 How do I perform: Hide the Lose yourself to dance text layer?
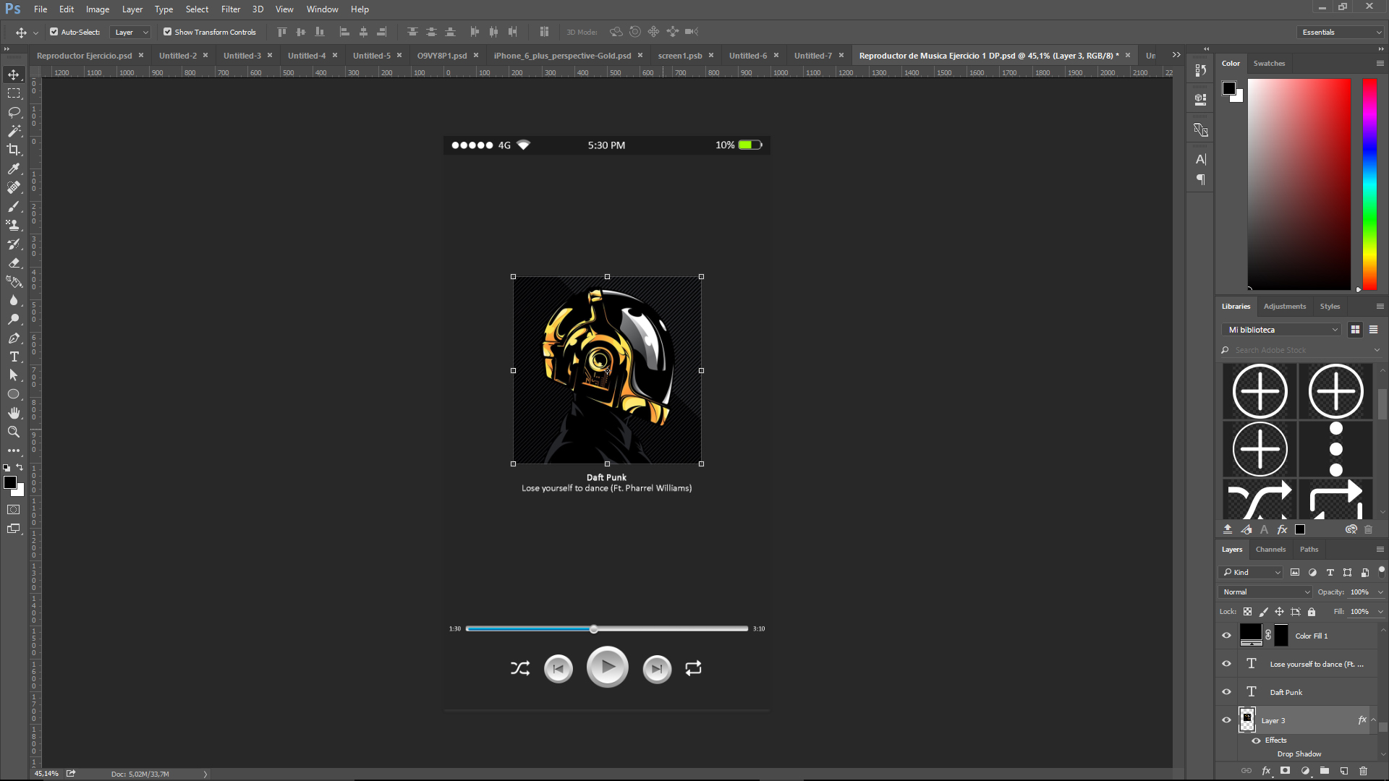(1226, 664)
